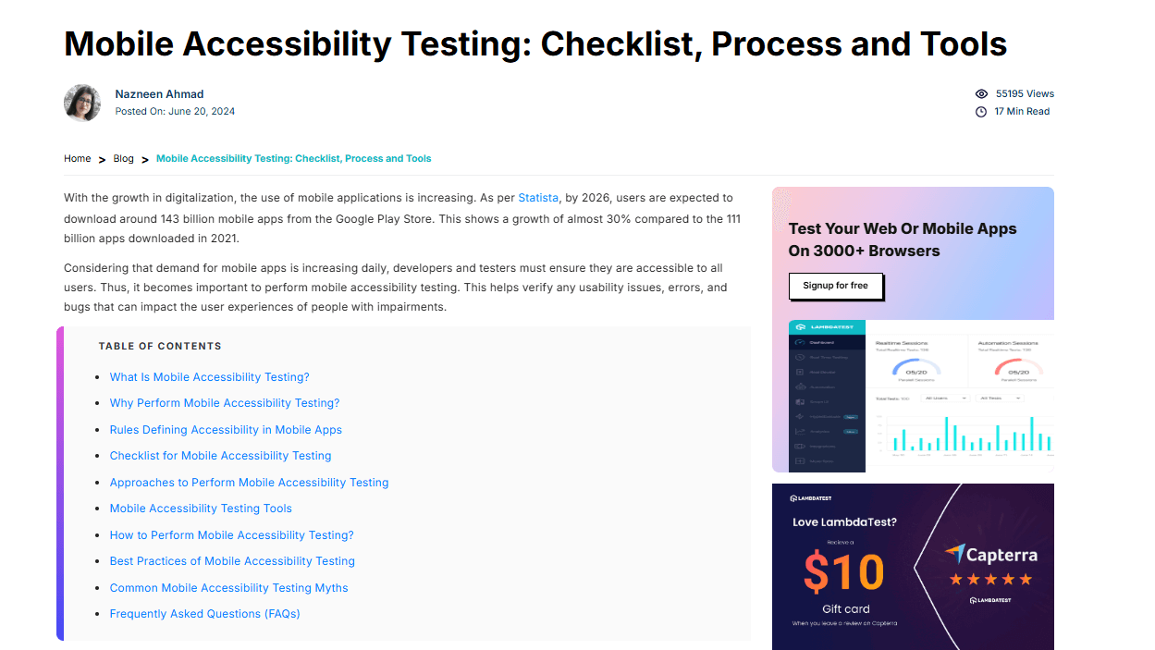The height and width of the screenshot is (650, 1155).
Task: Open the Statista link in the first paragraph
Action: click(538, 197)
